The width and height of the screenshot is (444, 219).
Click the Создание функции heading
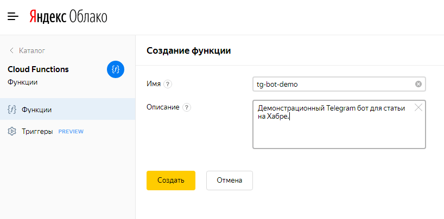point(189,51)
